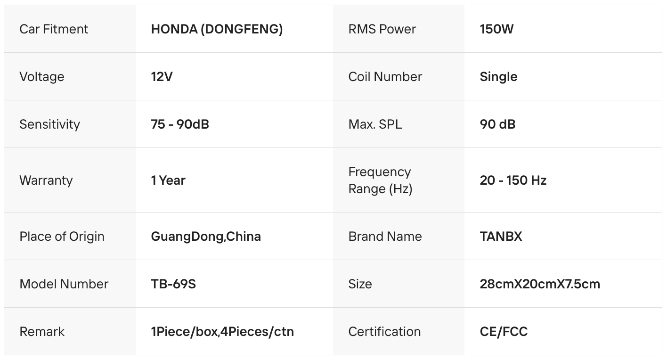This screenshot has width=667, height=360.
Task: Select the CE/FCC certification value
Action: click(x=504, y=332)
